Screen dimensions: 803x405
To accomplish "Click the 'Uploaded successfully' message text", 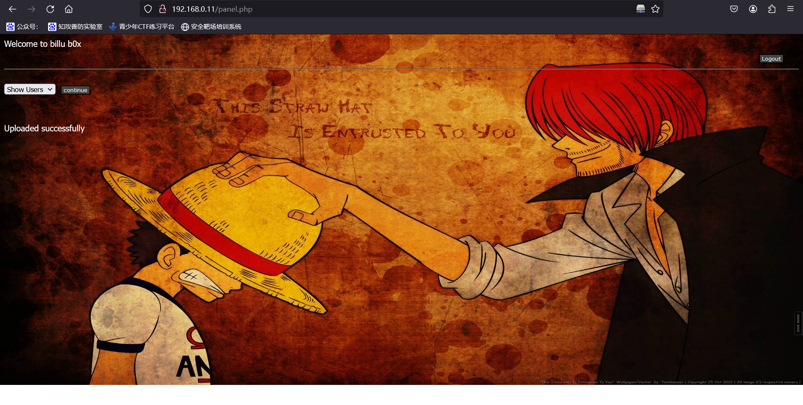I will point(44,128).
